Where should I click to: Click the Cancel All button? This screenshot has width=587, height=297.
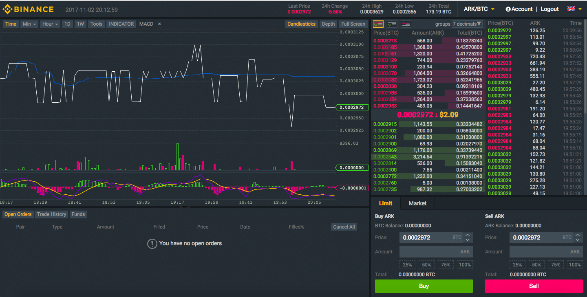[x=344, y=227]
